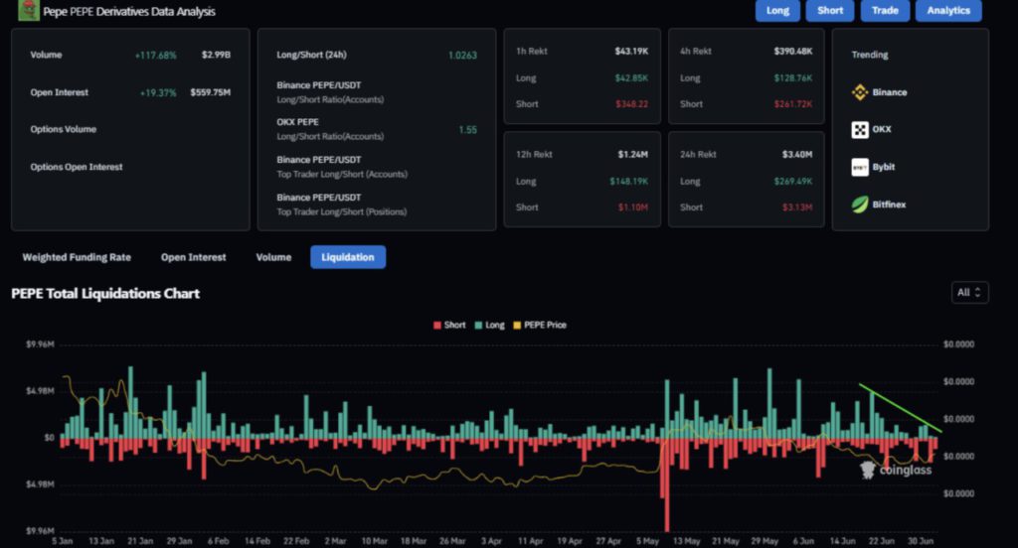
Task: Click the yellow PEPE Price legend swatch
Action: click(x=517, y=325)
